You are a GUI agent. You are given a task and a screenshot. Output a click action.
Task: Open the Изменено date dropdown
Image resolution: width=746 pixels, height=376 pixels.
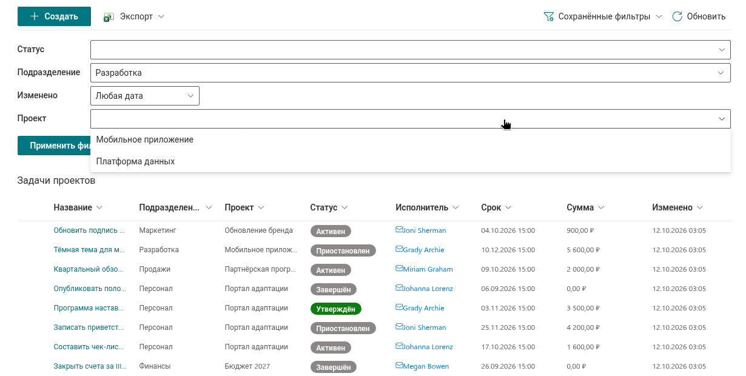pos(145,96)
